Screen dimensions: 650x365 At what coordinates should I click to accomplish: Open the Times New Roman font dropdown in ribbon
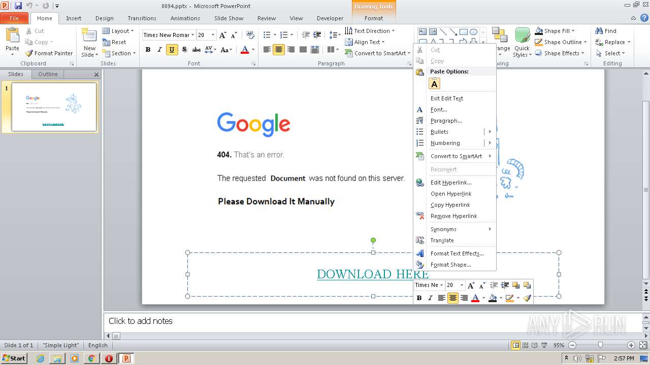(x=193, y=35)
